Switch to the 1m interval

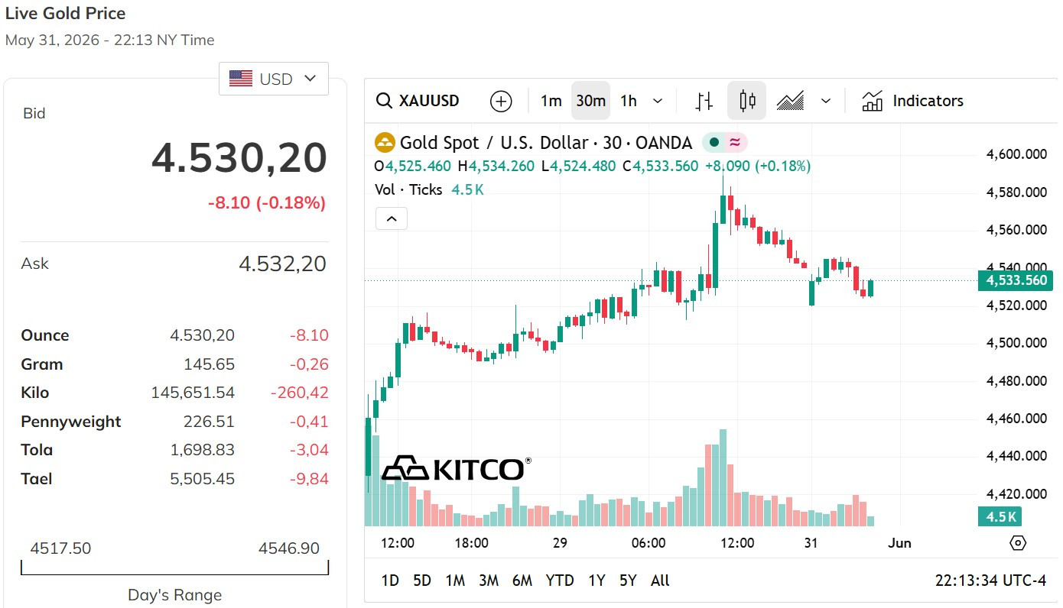coord(551,101)
